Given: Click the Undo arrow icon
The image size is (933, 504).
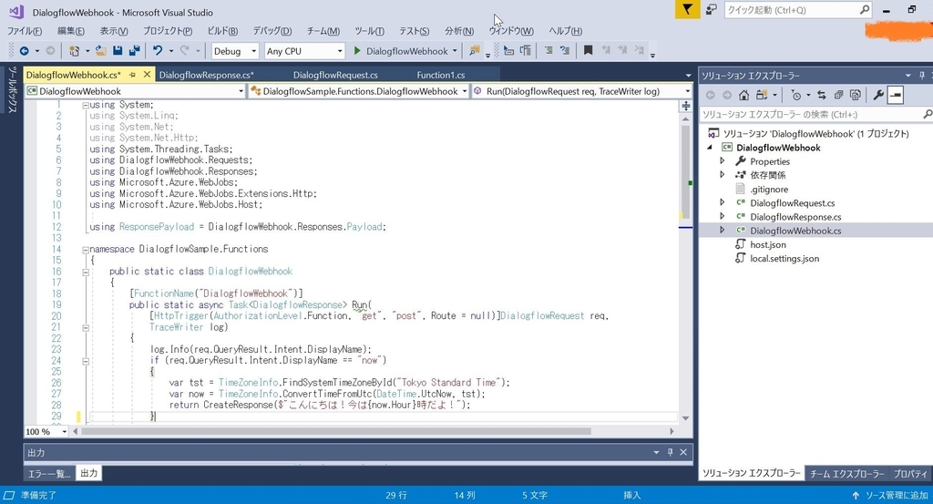Looking at the screenshot, I should coord(157,50).
